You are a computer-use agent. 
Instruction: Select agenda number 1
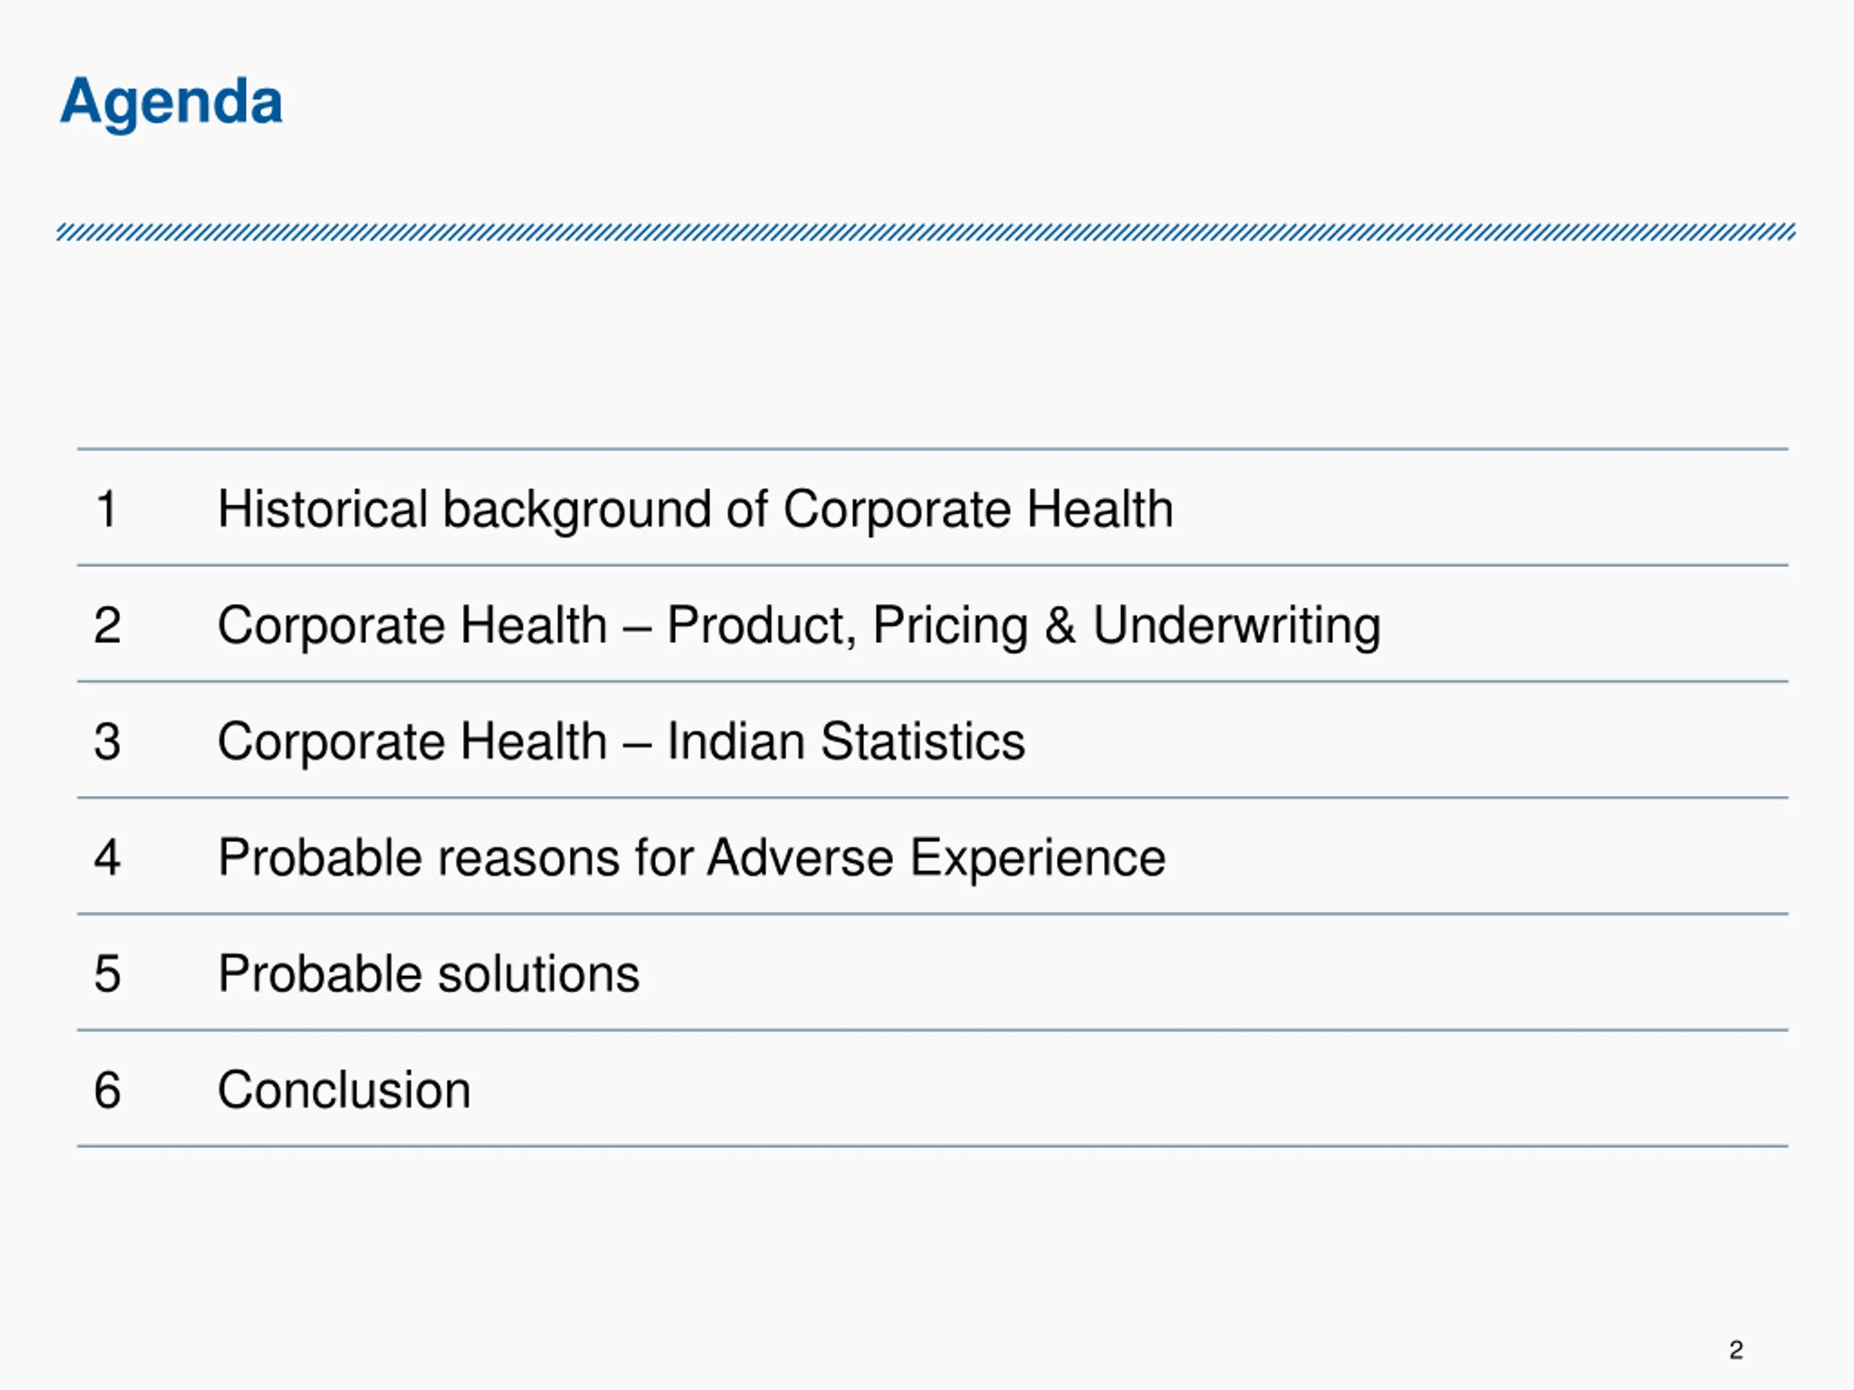click(106, 508)
